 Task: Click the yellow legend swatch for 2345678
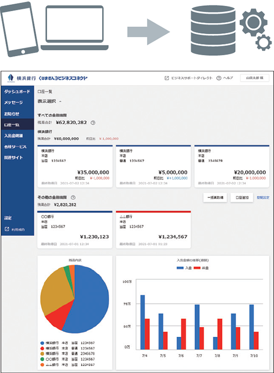[42, 354]
